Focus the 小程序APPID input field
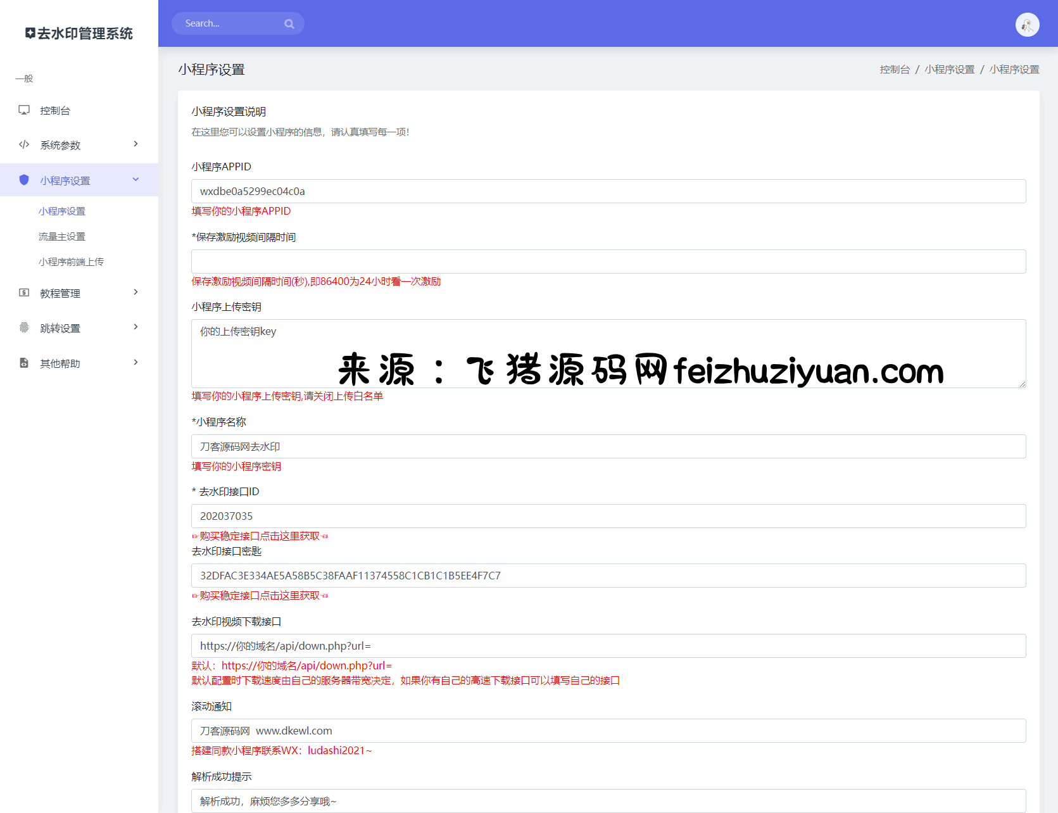This screenshot has width=1058, height=813. coord(608,191)
